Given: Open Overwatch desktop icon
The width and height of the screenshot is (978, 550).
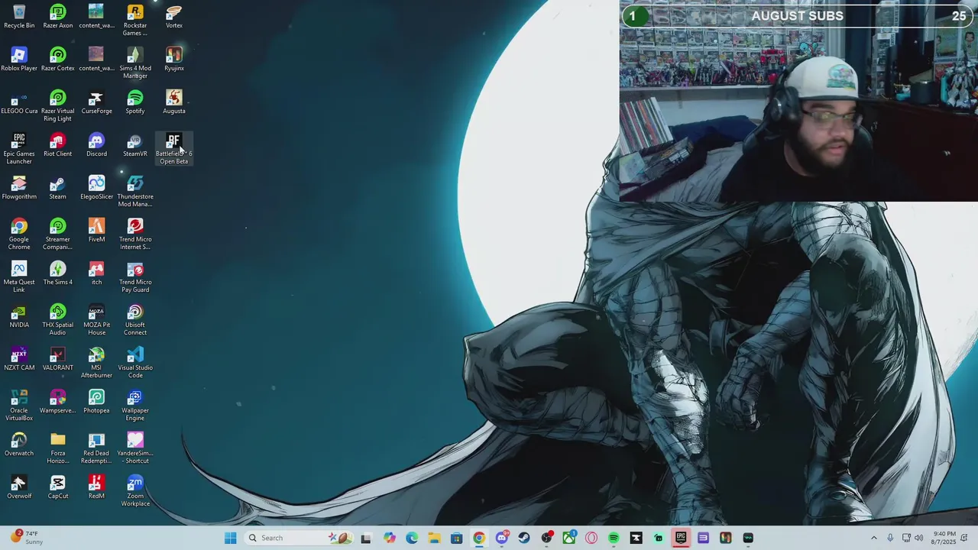Looking at the screenshot, I should pos(19,445).
